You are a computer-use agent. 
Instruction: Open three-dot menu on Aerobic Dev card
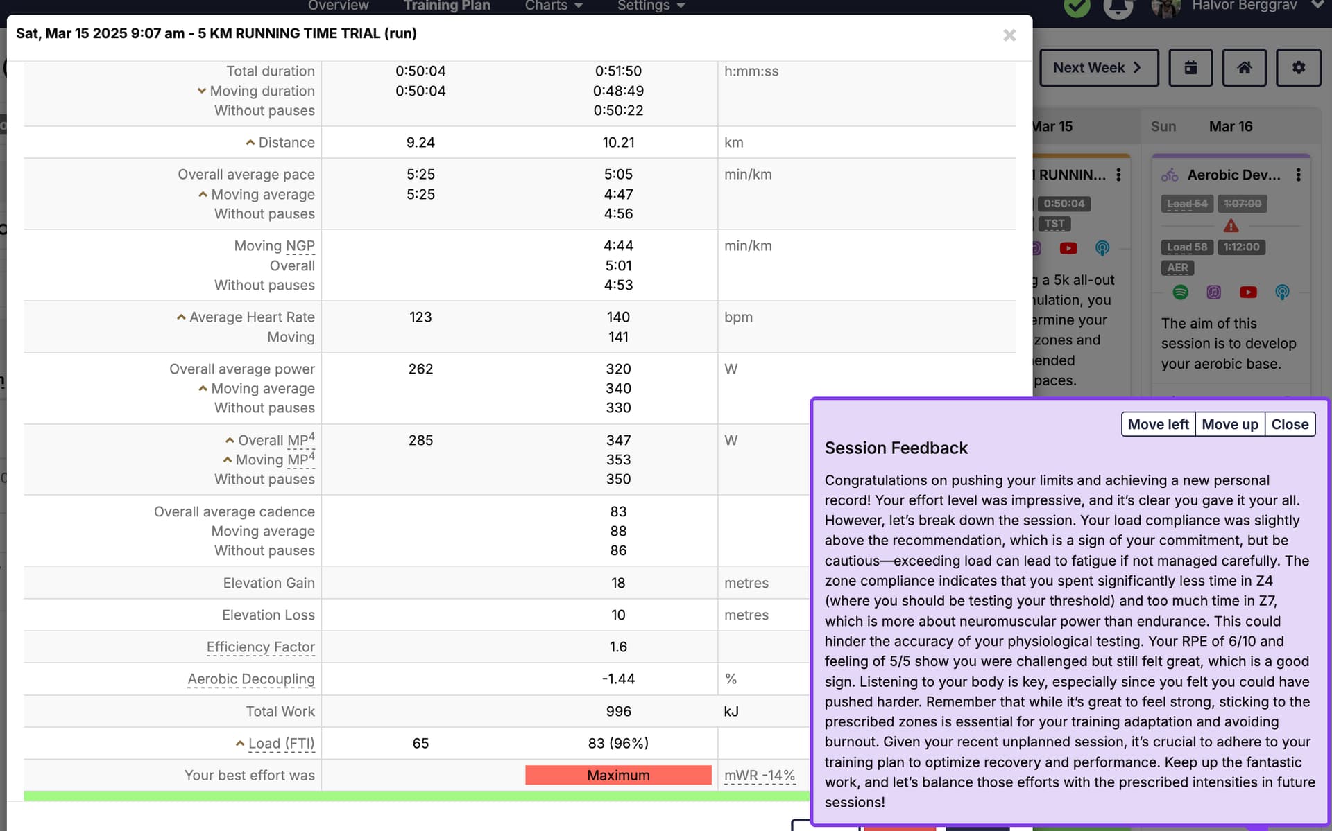[x=1298, y=175]
